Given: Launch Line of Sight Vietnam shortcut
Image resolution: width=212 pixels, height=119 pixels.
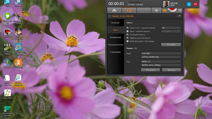Looking at the screenshot, I should (7, 49).
